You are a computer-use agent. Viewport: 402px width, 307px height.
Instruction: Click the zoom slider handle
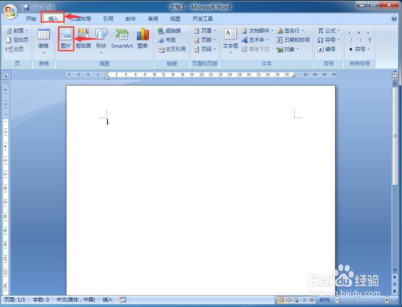tap(358, 299)
